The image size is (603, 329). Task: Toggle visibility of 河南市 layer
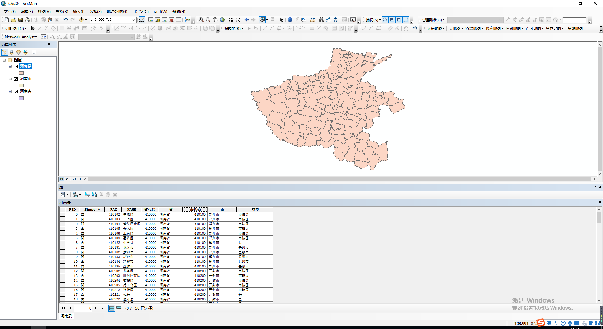pyautogui.click(x=16, y=79)
